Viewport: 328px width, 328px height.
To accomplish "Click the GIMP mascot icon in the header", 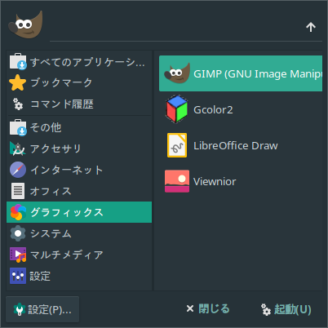I will pos(25,24).
